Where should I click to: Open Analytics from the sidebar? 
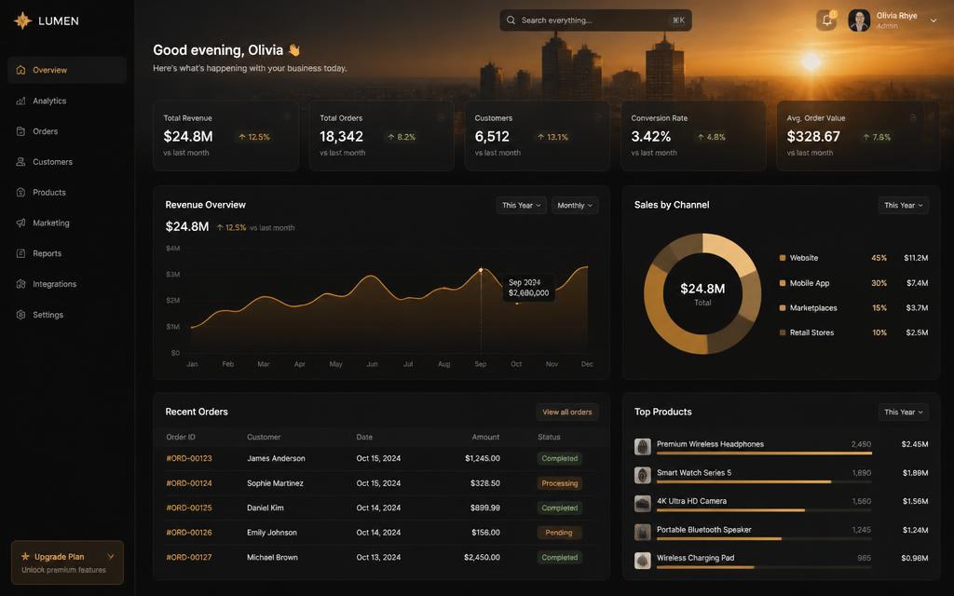(67, 101)
